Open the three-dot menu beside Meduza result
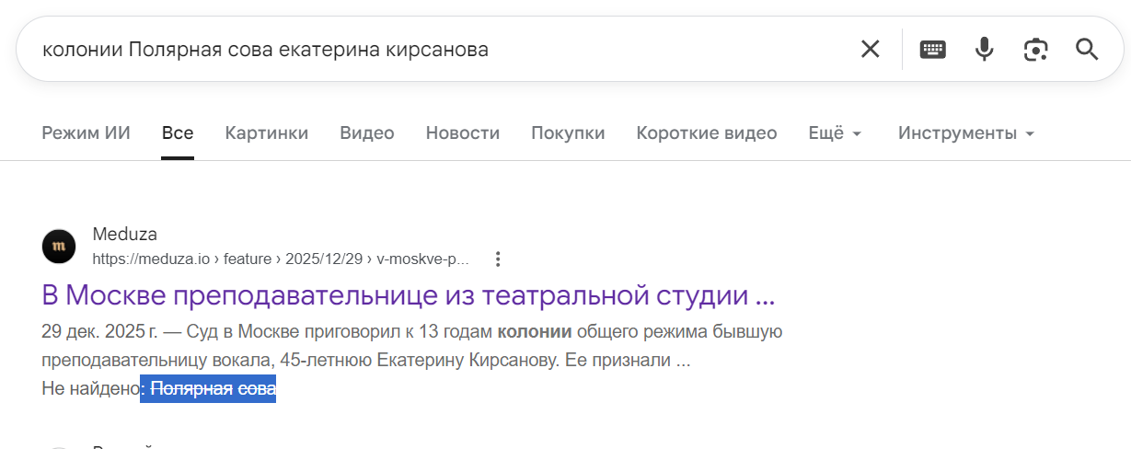Viewport: 1131px width, 449px height. tap(498, 259)
